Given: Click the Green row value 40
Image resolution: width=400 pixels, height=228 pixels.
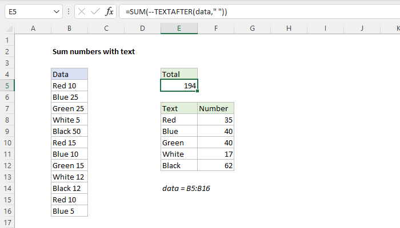Looking at the screenshot, I should pyautogui.click(x=215, y=142).
